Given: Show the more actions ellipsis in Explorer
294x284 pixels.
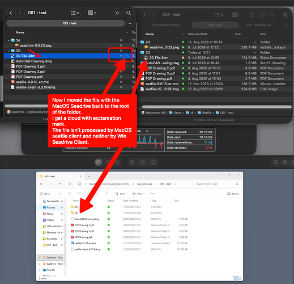Looking at the screenshot, I should [x=153, y=194].
